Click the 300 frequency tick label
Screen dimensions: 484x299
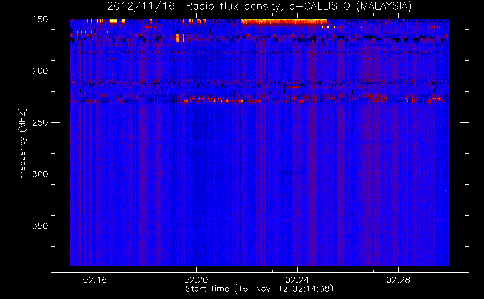(x=40, y=174)
